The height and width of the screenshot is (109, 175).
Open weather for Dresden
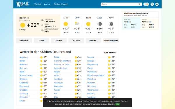coord(23,90)
